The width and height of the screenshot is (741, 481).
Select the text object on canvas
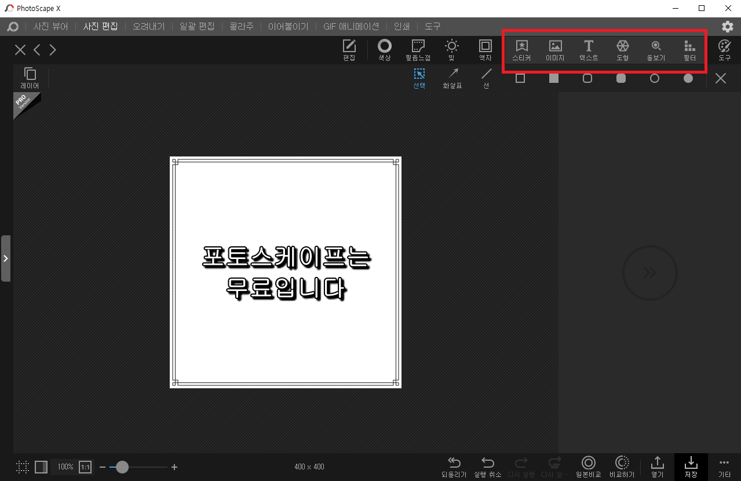tap(286, 272)
